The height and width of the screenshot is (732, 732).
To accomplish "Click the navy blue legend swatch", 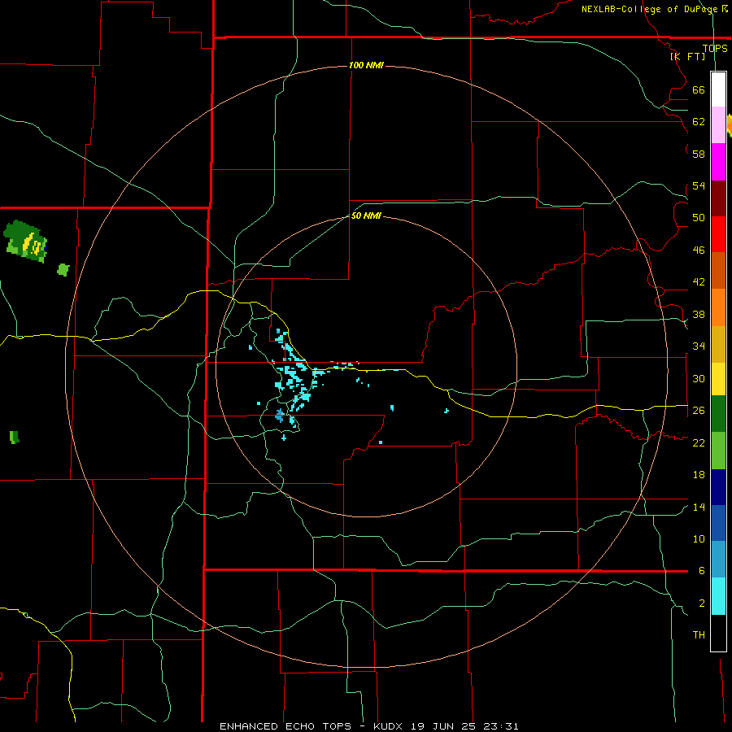I will (x=718, y=487).
